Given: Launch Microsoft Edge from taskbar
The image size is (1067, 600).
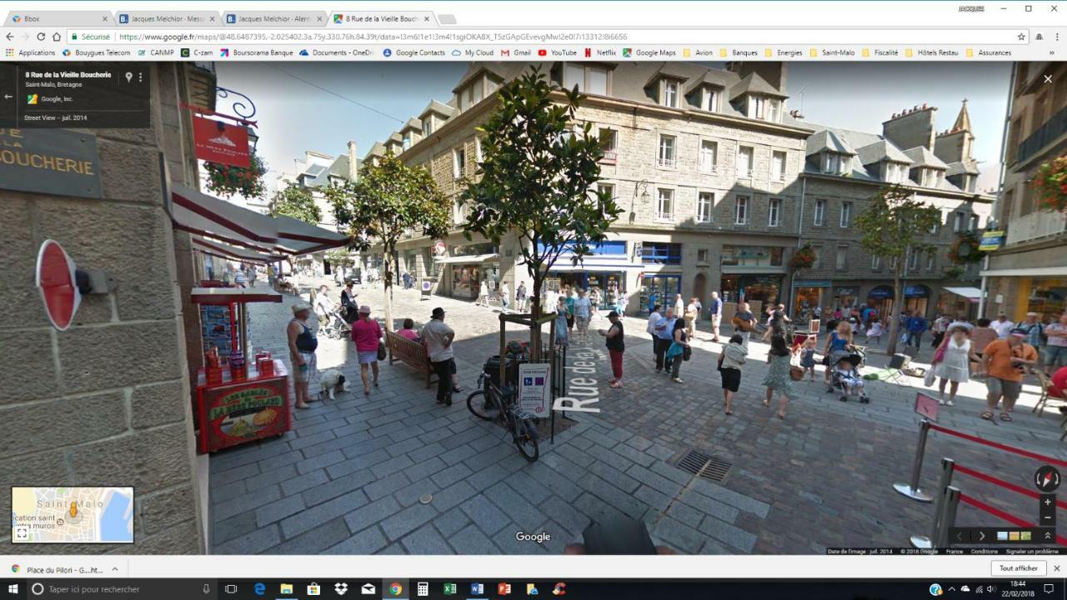Looking at the screenshot, I should [x=259, y=589].
